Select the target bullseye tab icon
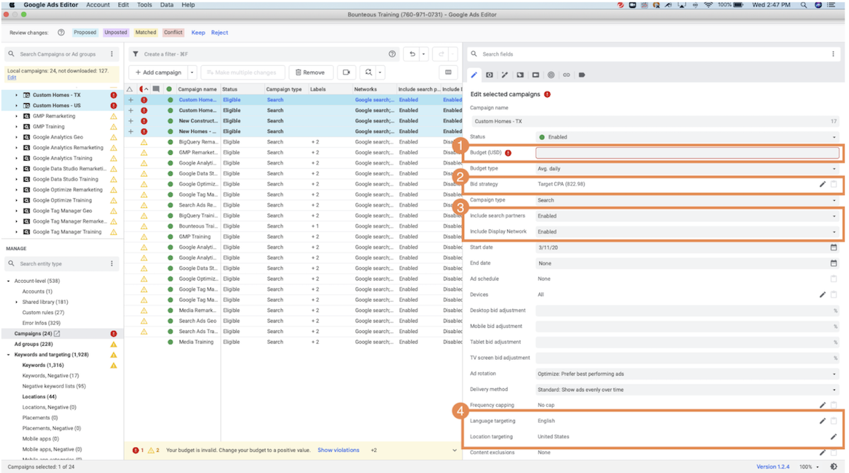The height and width of the screenshot is (473, 849). [x=550, y=75]
